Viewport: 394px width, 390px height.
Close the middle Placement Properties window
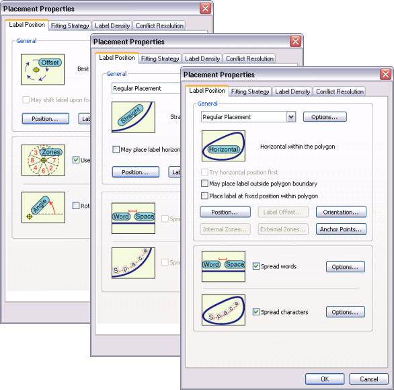[x=295, y=42]
